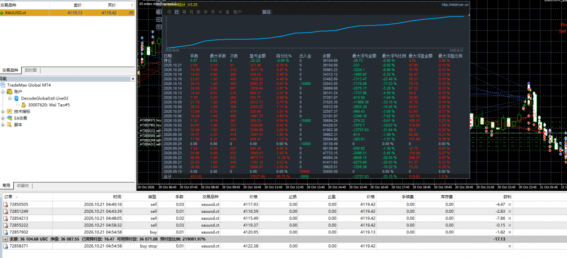Image resolution: width=567 pixels, height=258 pixels.
Task: Open the 收藏夹 navigator tab
Action: 22,185
